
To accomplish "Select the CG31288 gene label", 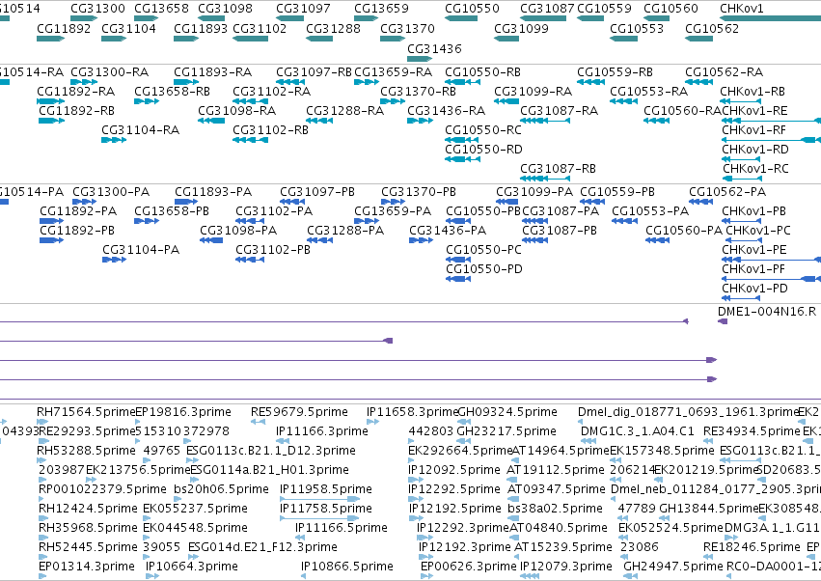I will (x=333, y=28).
